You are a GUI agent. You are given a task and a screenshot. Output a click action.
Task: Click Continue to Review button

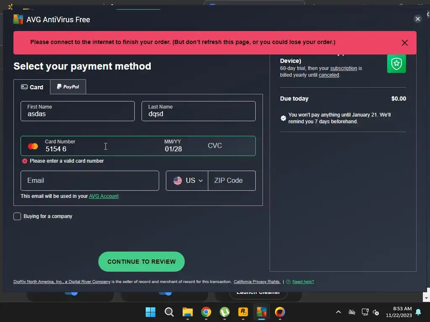coord(142,262)
